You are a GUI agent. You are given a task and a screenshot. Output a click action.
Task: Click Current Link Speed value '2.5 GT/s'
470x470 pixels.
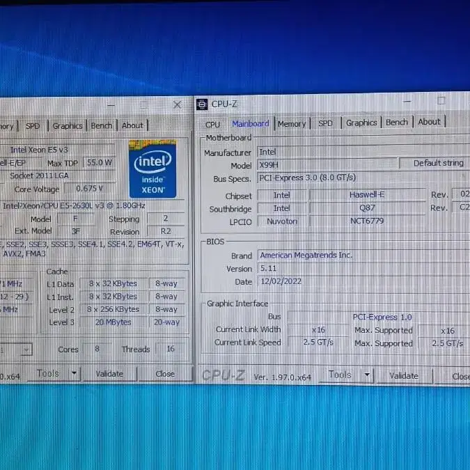click(318, 342)
